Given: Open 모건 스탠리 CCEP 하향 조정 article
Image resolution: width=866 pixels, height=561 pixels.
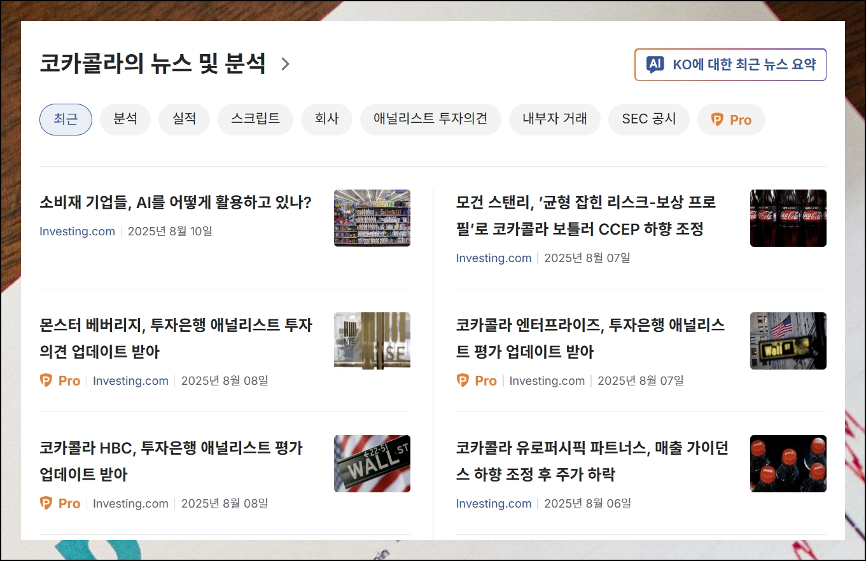Looking at the screenshot, I should (586, 216).
